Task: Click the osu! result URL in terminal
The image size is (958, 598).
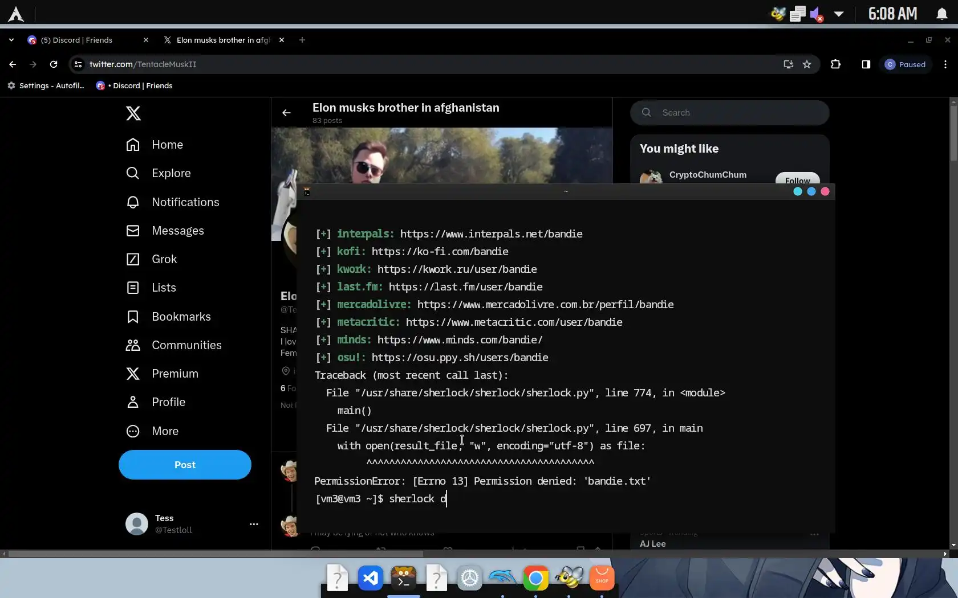Action: click(x=460, y=358)
